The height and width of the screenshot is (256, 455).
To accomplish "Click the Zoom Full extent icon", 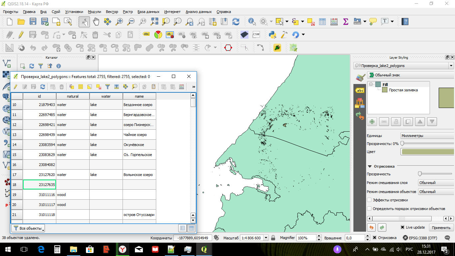I will [154, 22].
